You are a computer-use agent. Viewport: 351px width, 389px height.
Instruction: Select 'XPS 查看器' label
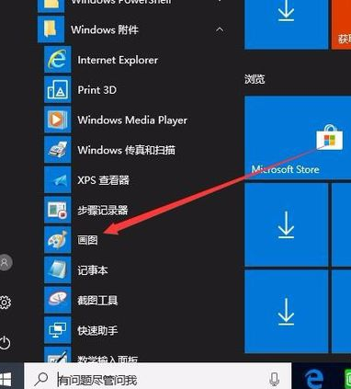click(103, 180)
